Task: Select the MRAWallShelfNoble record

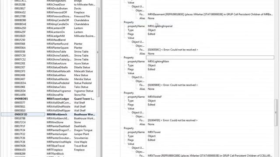Action: [59, 106]
